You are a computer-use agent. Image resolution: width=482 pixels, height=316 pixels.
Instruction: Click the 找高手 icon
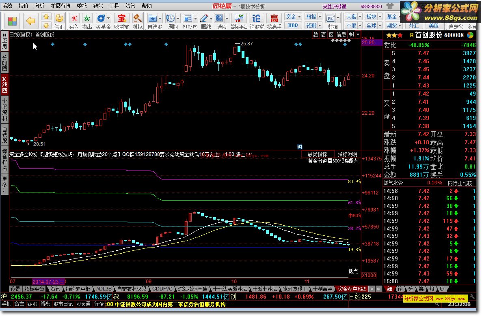[x=274, y=18]
